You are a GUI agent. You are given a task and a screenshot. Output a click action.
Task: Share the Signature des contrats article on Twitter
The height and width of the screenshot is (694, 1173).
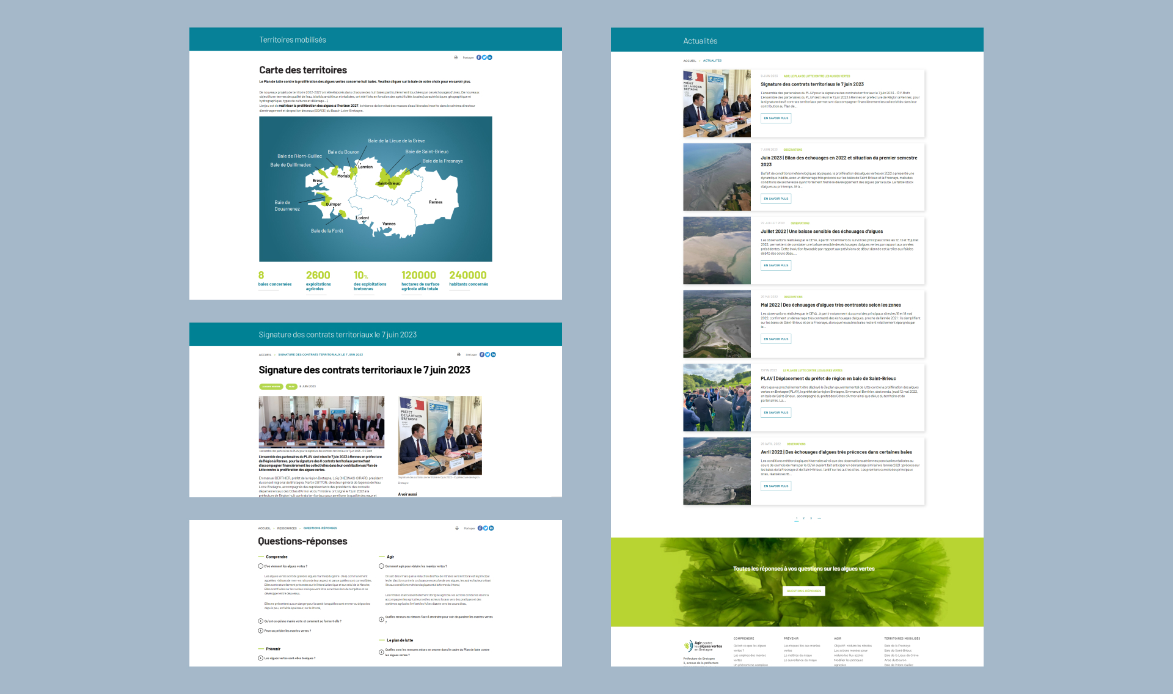pos(488,354)
